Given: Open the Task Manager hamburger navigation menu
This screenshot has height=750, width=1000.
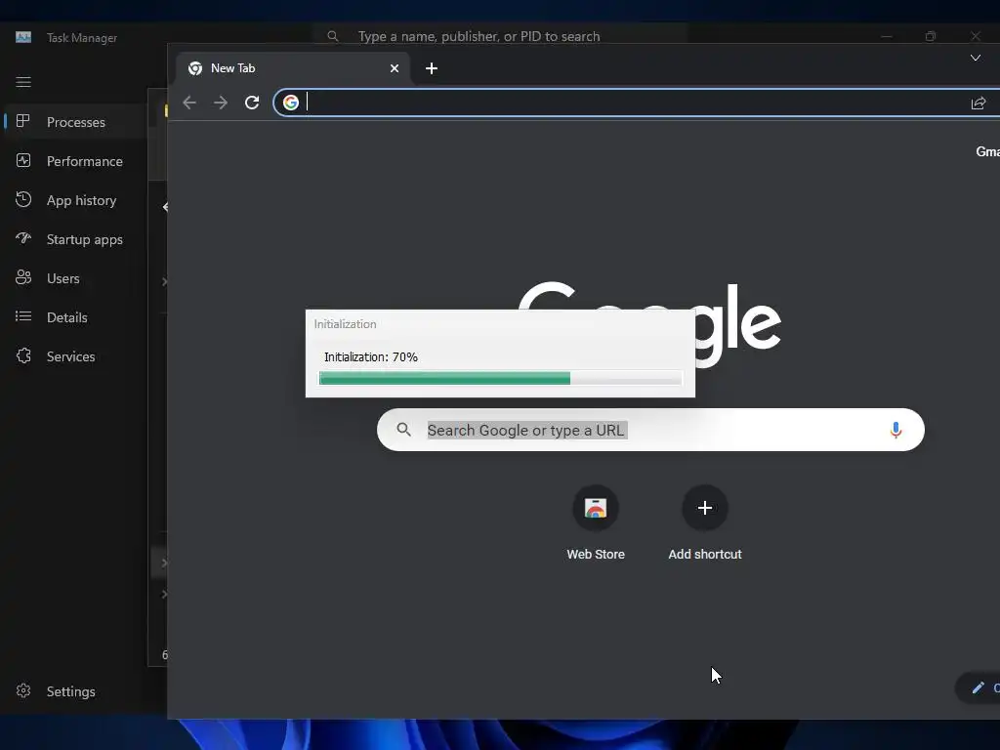Looking at the screenshot, I should click(23, 82).
